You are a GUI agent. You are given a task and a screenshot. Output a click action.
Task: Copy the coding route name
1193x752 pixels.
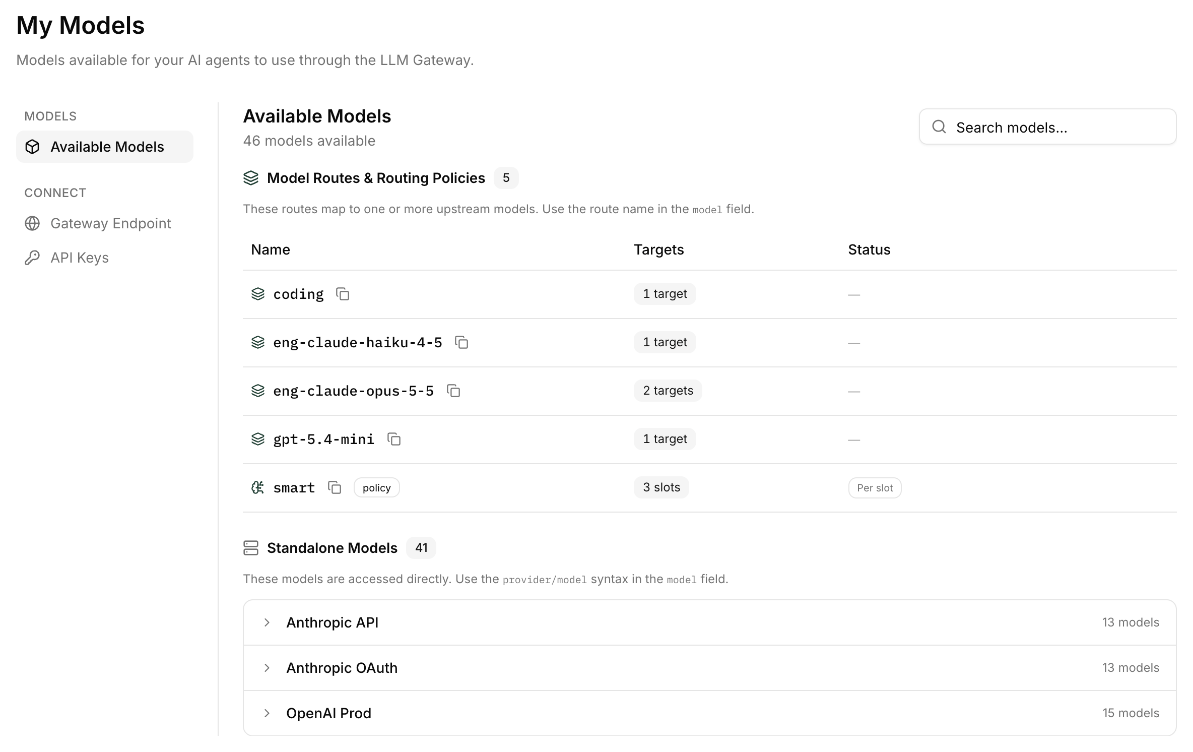(x=343, y=294)
